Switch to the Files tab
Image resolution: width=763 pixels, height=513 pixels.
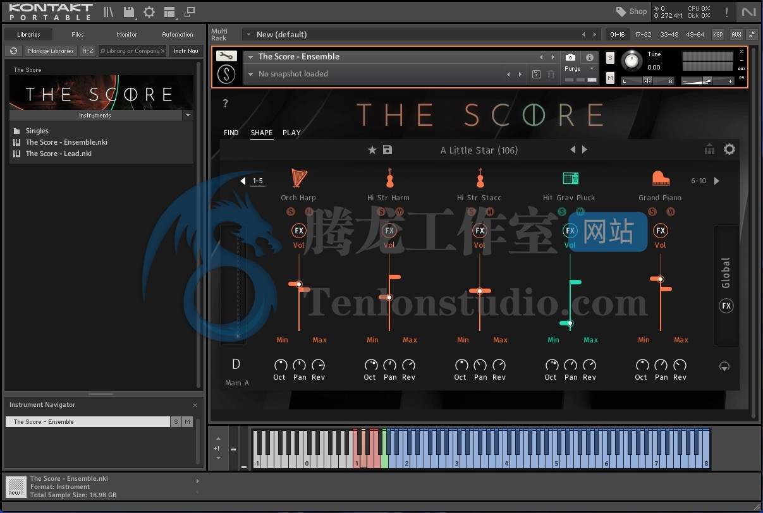click(x=78, y=35)
